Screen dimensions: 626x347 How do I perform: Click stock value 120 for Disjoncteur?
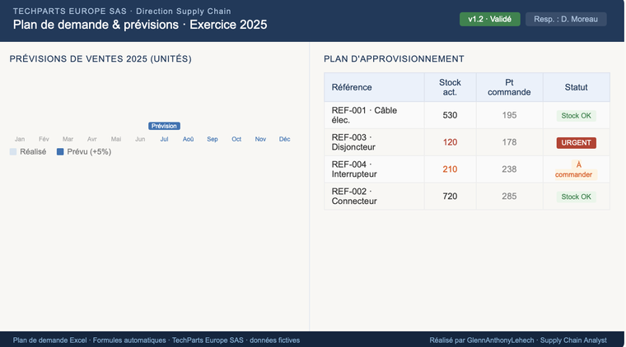(450, 142)
